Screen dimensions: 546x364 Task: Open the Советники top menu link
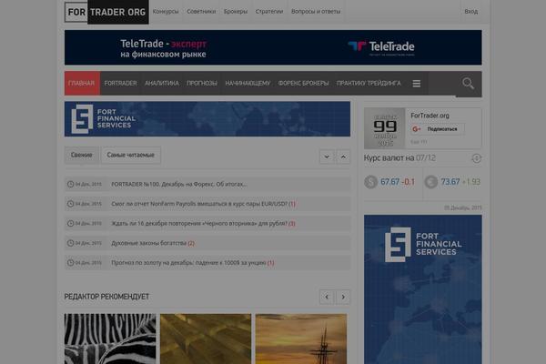pos(201,12)
